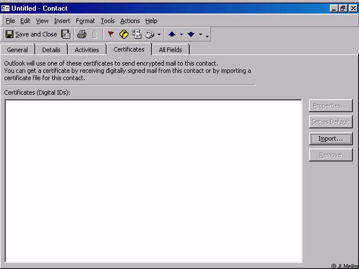Flag contact for follow up
359x269 pixels.
coord(111,34)
